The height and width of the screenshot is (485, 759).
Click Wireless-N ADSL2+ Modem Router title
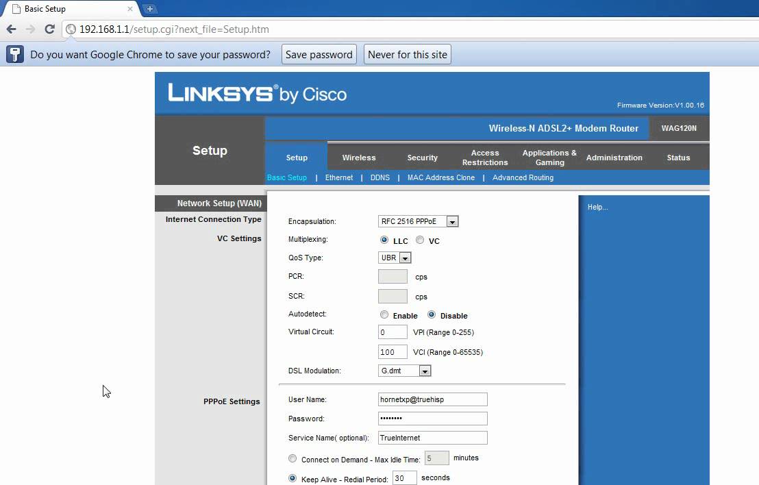tap(564, 128)
